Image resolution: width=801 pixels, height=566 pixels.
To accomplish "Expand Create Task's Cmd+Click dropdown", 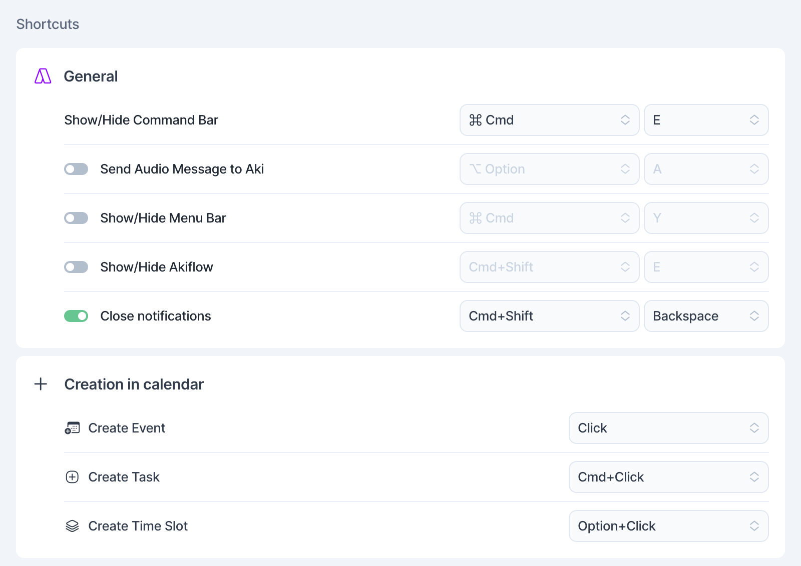I will coord(668,477).
